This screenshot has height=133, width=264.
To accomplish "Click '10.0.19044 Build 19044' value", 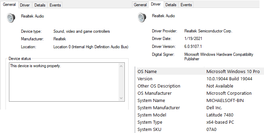I will click(x=229, y=79).
